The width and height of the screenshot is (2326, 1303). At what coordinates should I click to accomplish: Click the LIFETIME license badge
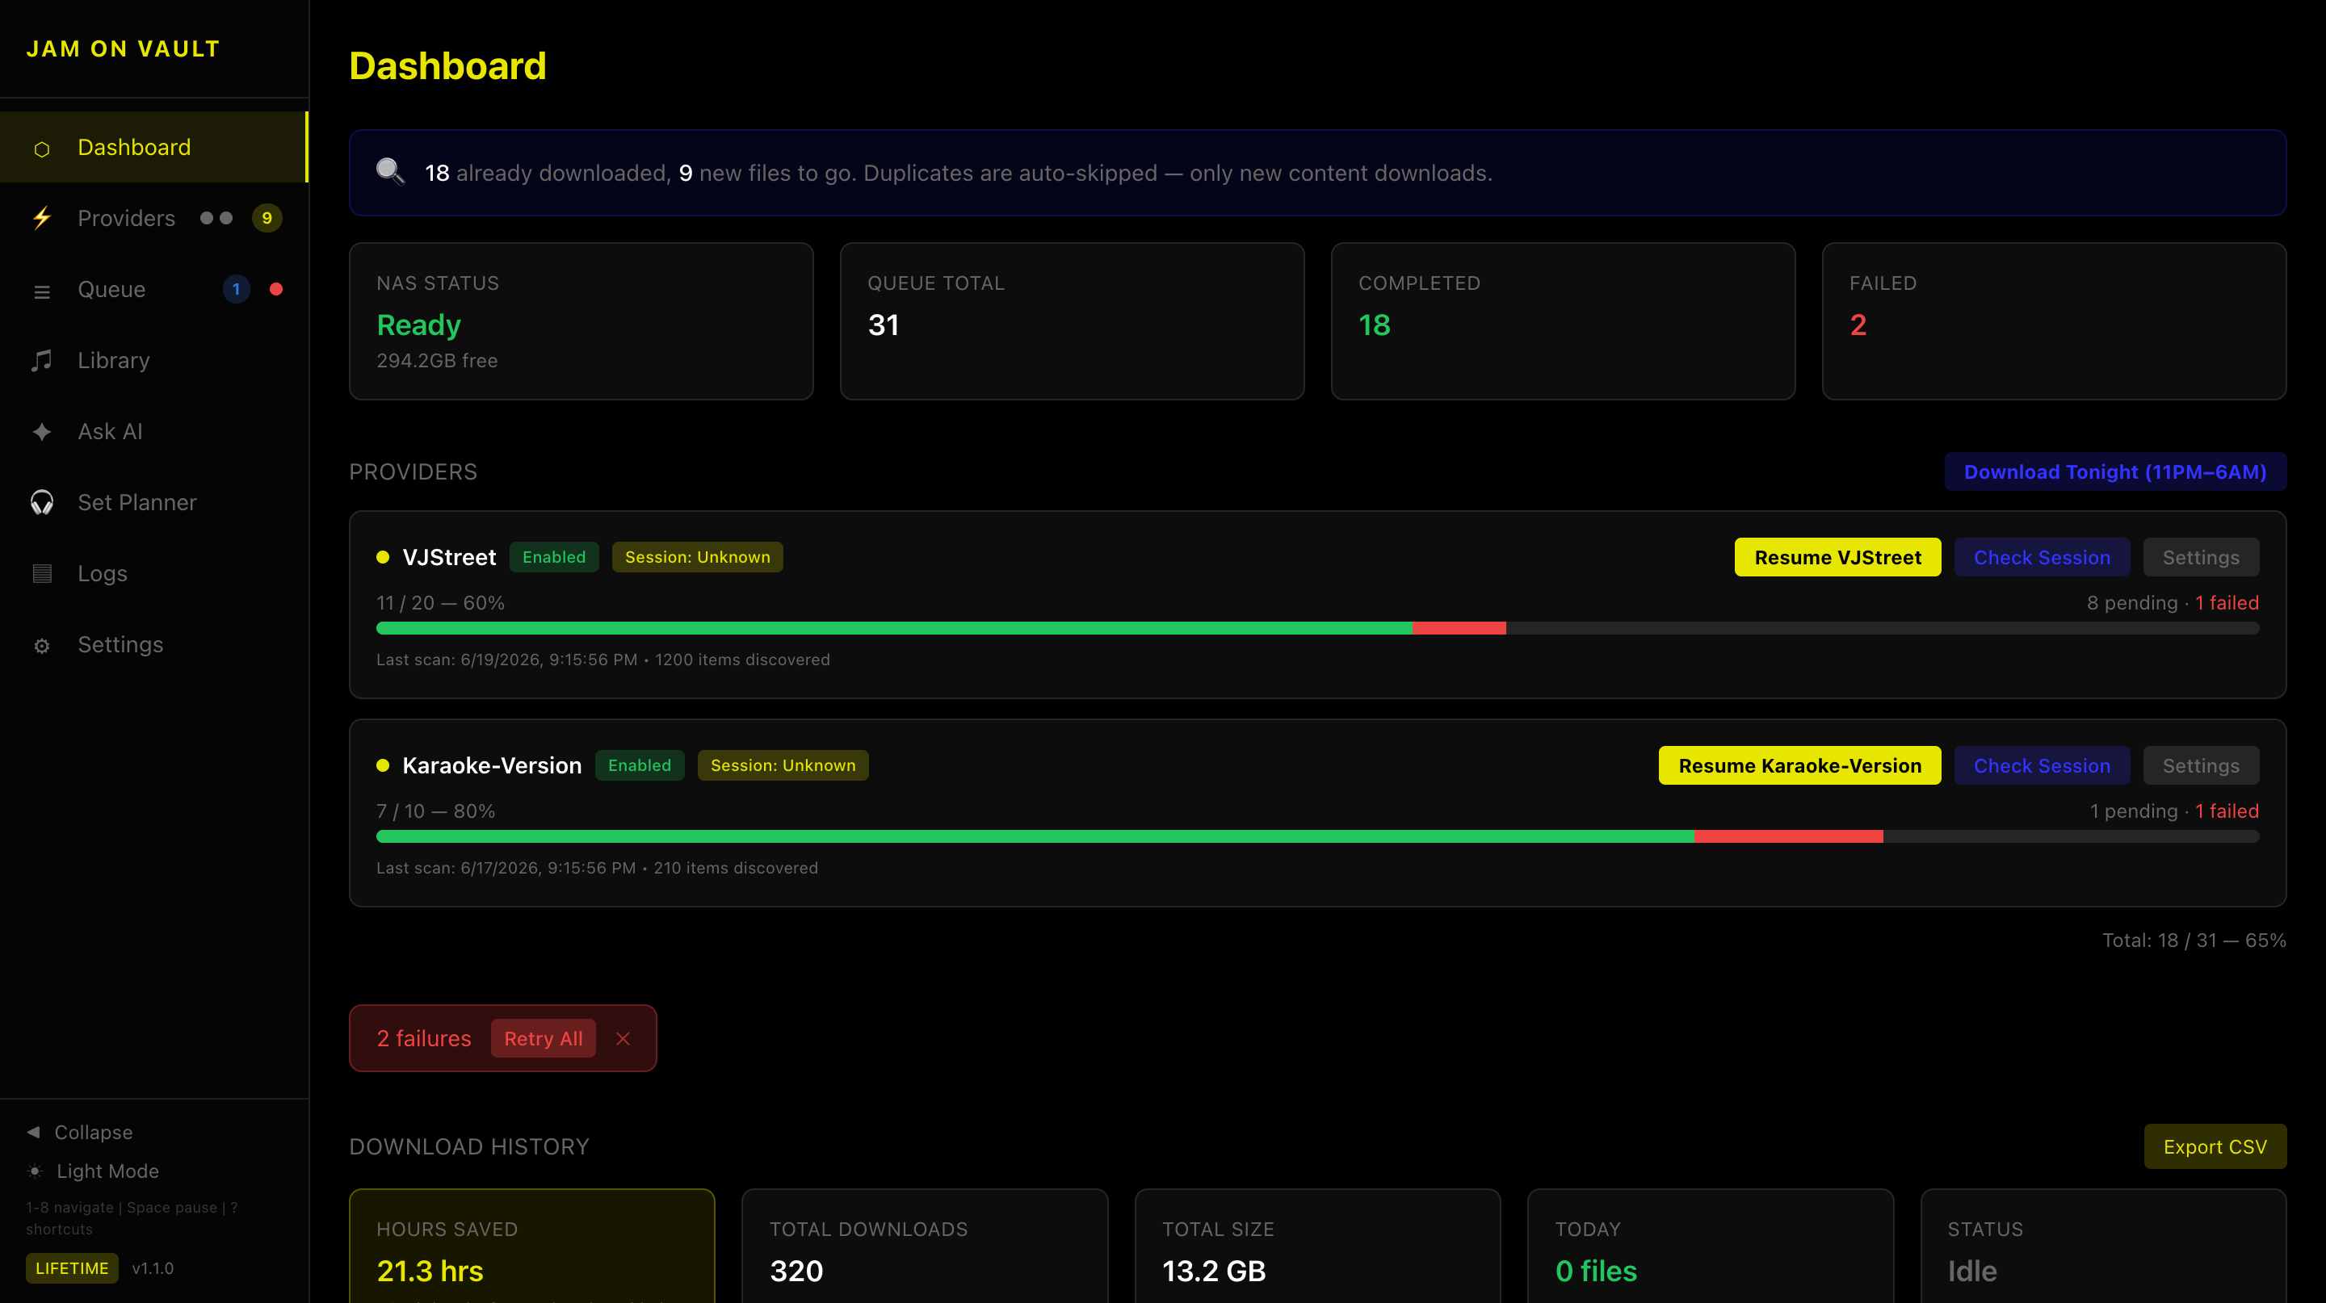[71, 1267]
